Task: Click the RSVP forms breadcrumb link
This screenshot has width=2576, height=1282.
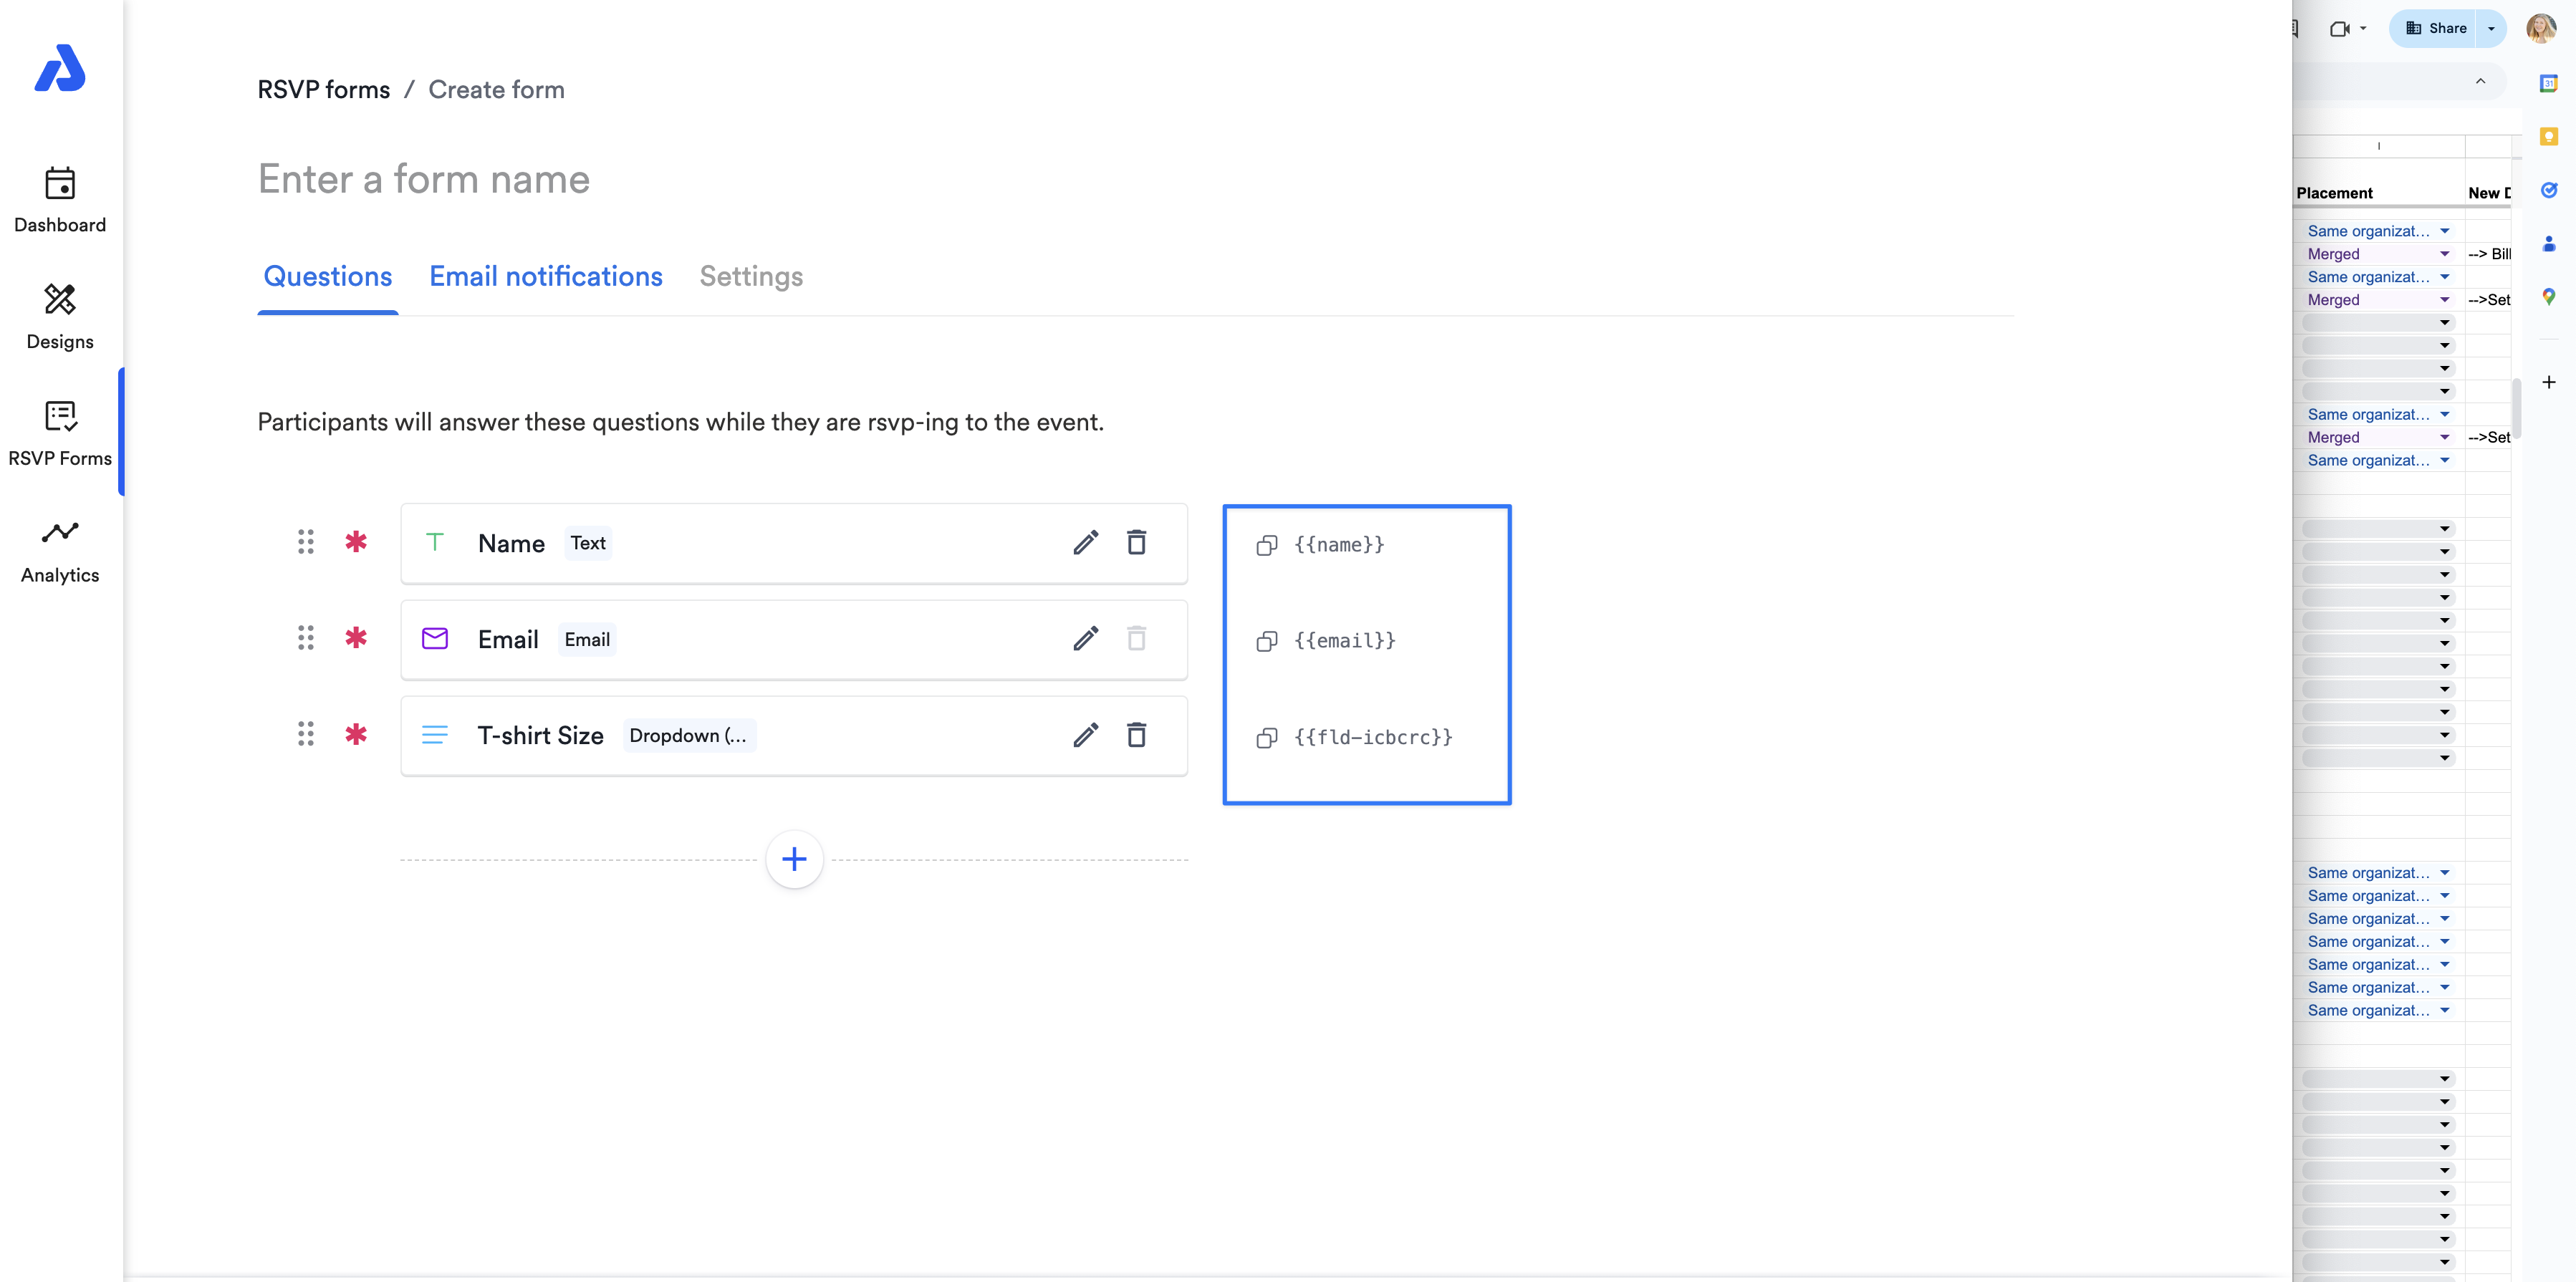Action: [x=323, y=90]
